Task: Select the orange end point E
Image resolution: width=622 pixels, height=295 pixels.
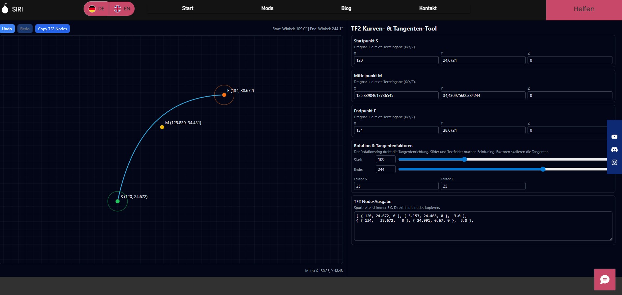Action: pyautogui.click(x=224, y=95)
